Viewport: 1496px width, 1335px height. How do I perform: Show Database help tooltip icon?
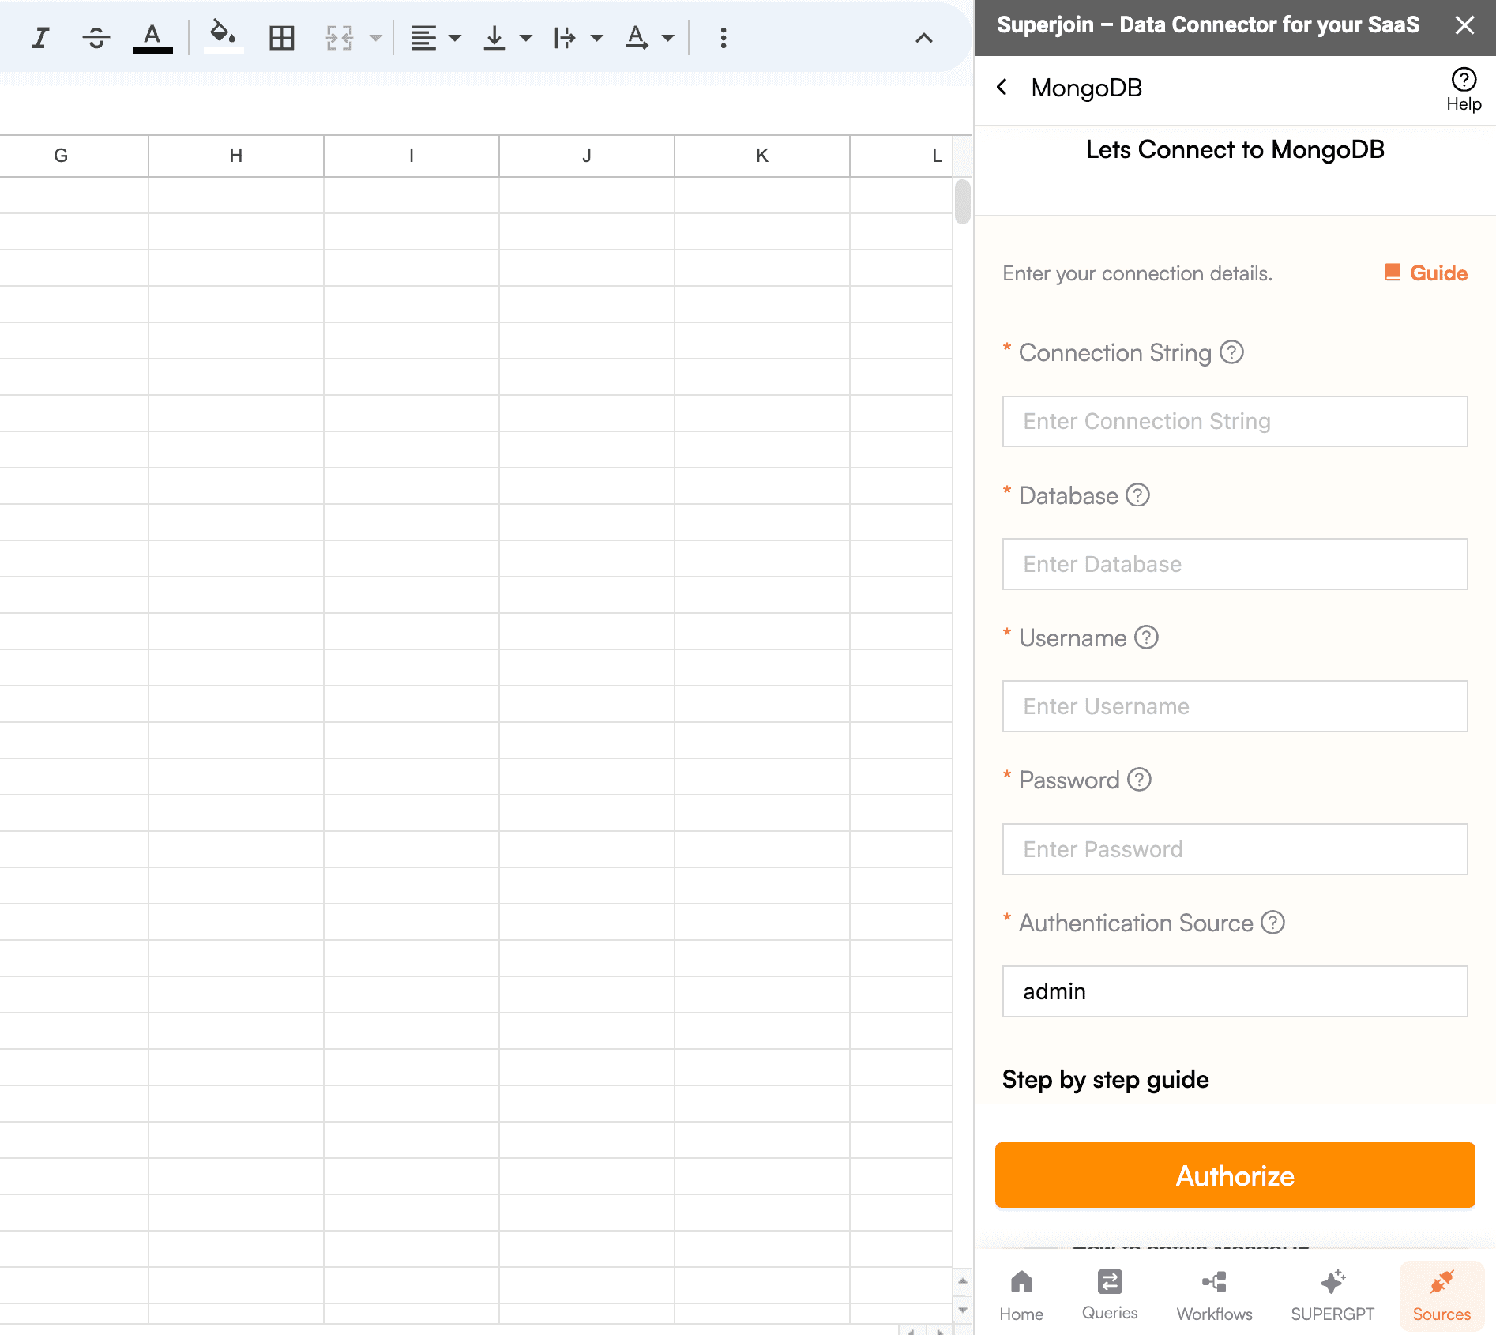coord(1137,495)
